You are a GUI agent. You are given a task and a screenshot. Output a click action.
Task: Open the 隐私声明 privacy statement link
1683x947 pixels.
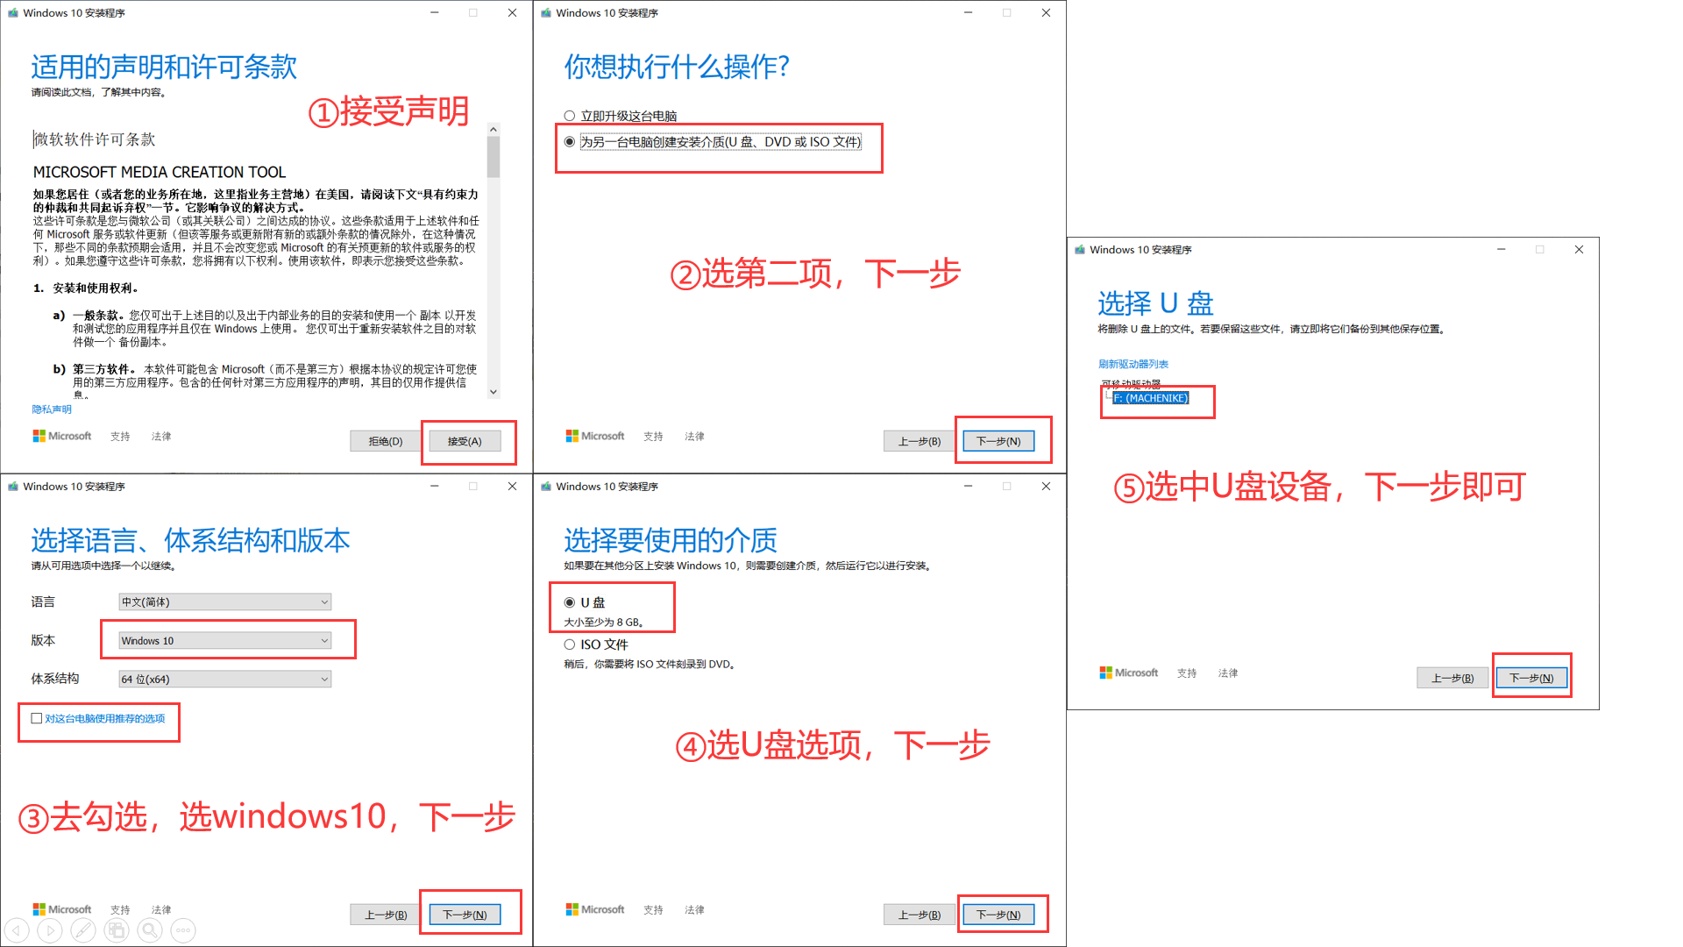(52, 409)
